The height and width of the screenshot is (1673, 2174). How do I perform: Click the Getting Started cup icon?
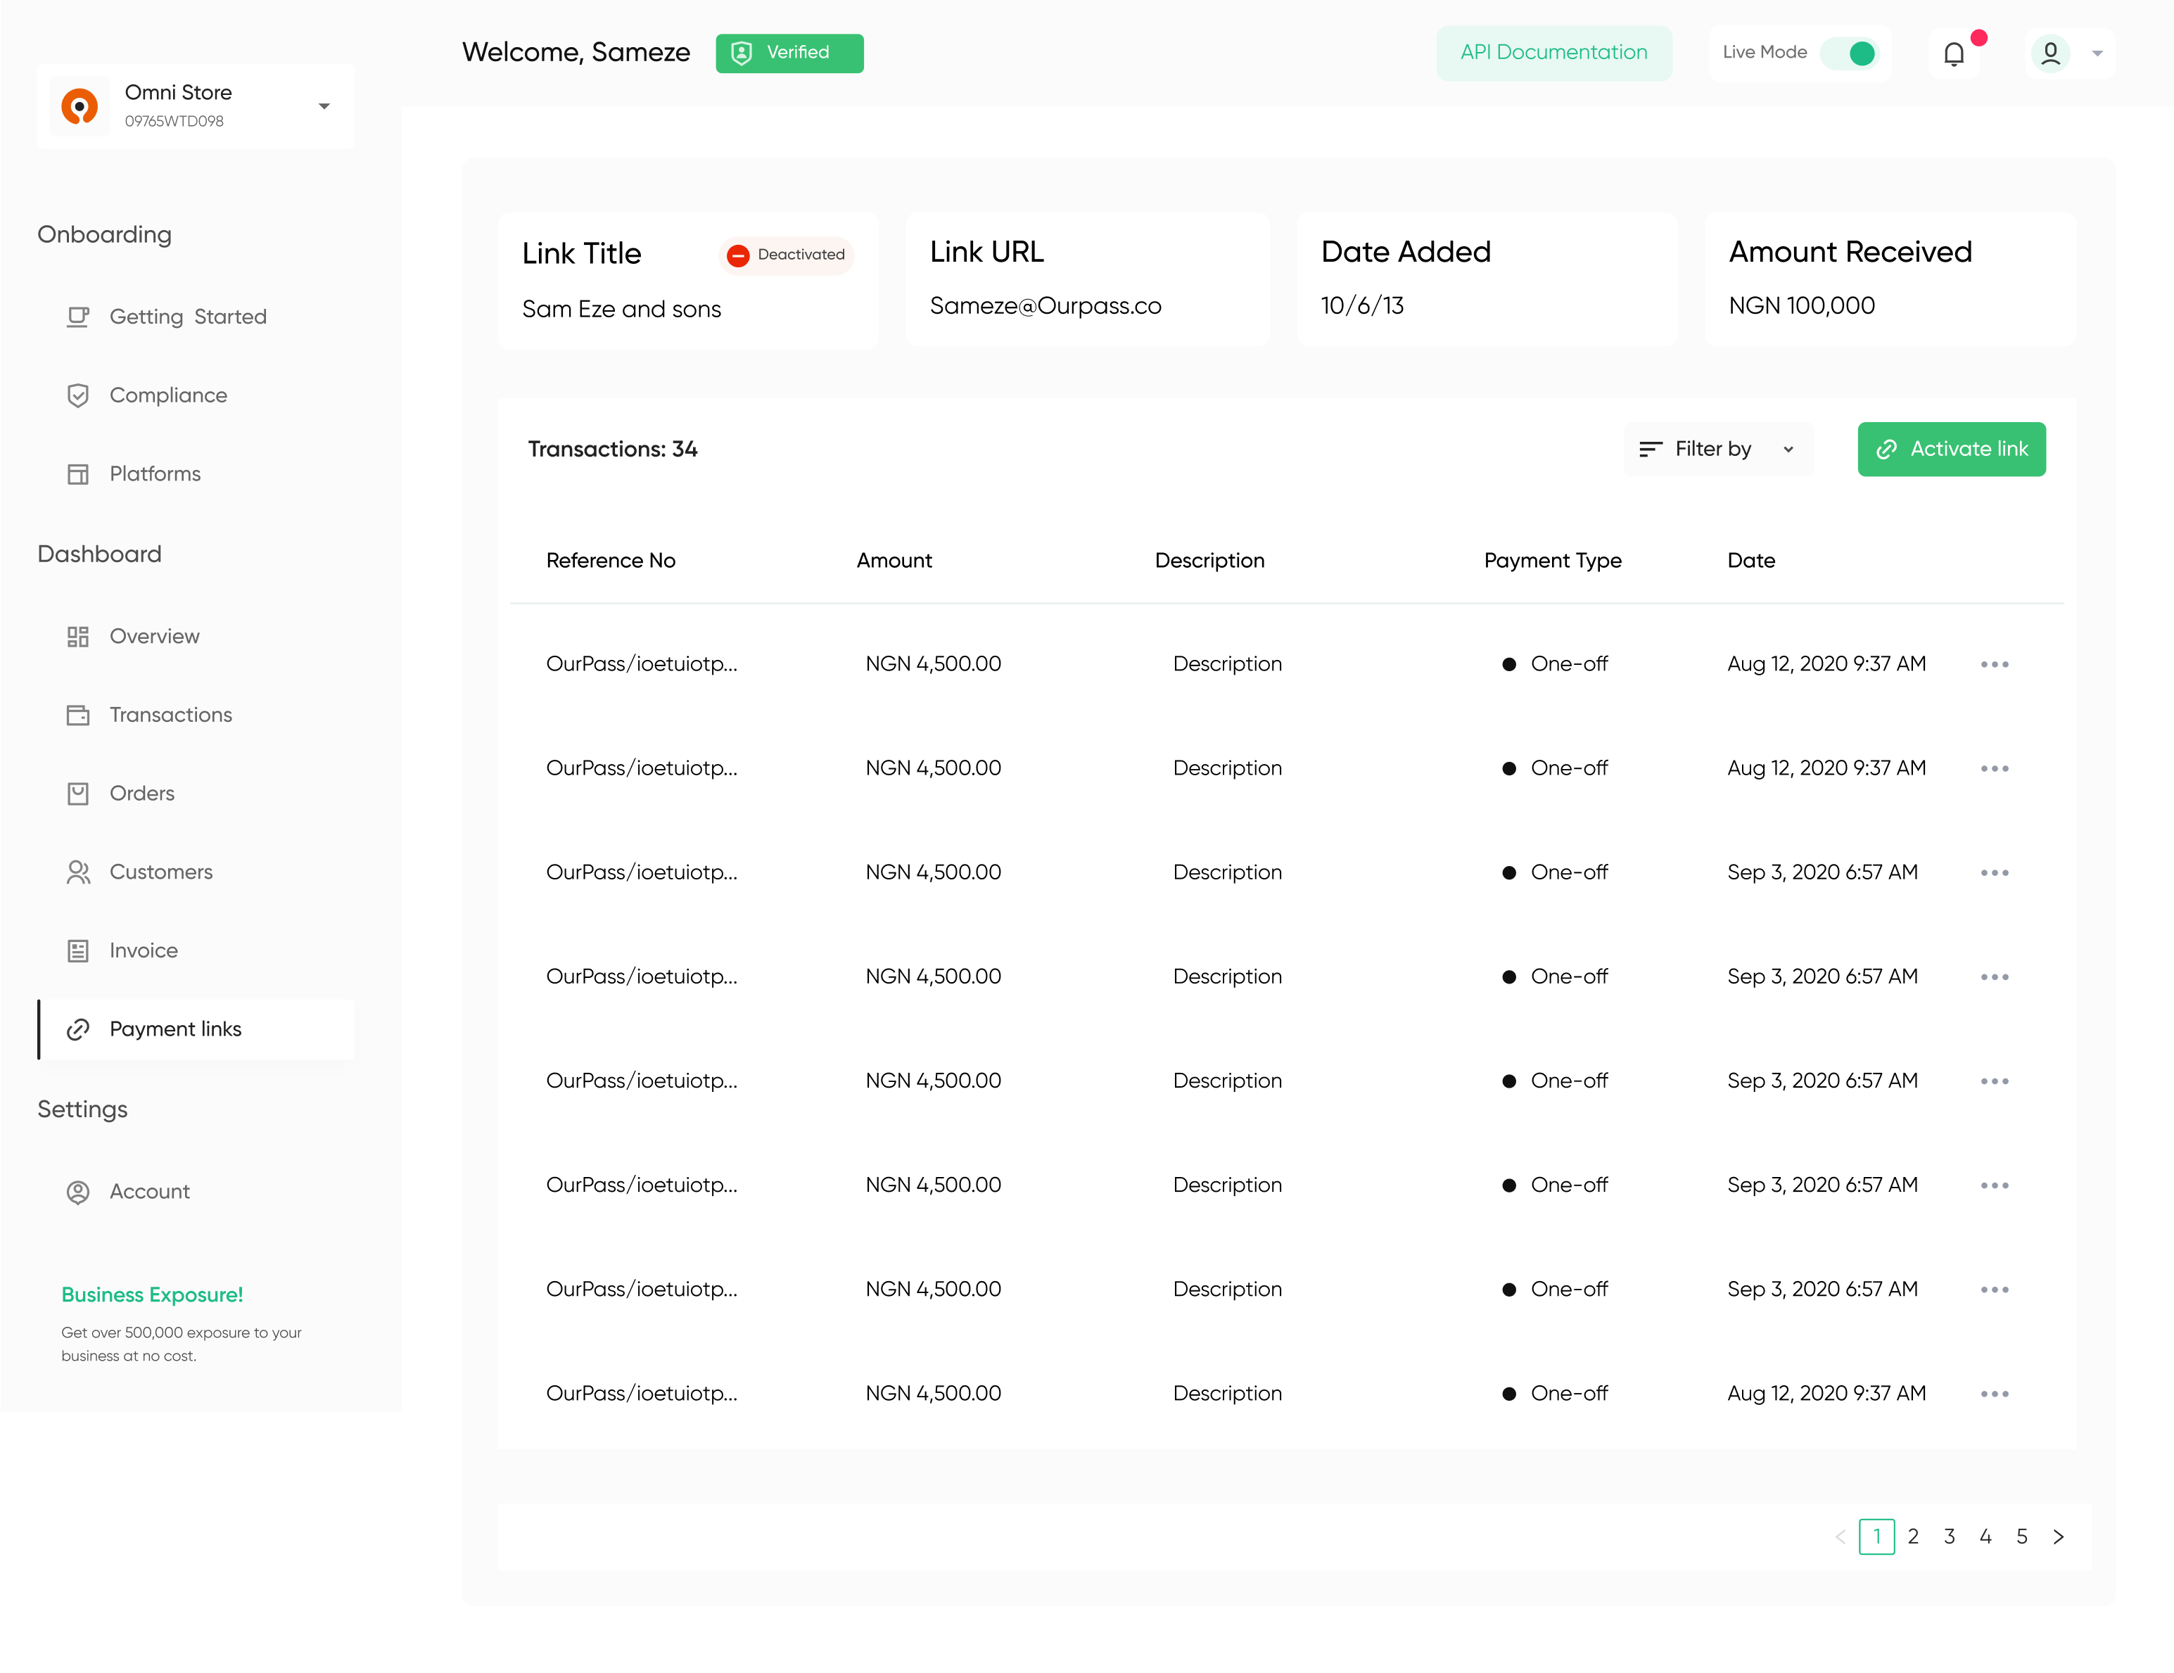pos(77,317)
